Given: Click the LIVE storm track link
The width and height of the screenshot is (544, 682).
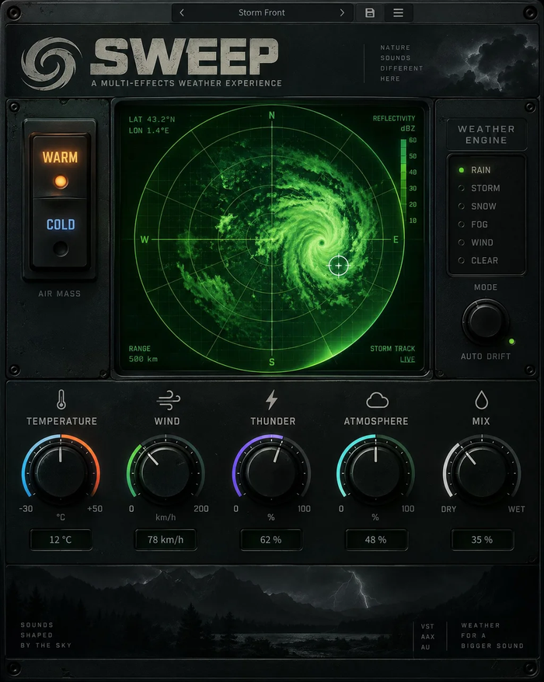Looking at the screenshot, I should tap(407, 360).
